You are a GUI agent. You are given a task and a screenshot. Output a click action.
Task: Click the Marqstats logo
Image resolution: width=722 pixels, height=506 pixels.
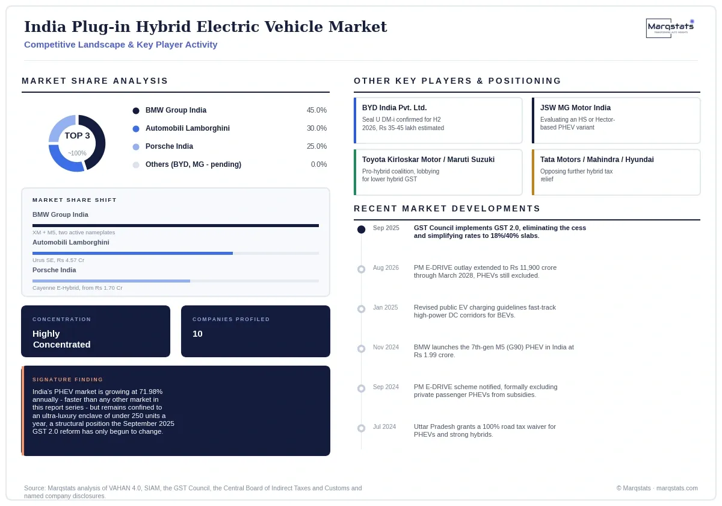(x=670, y=28)
